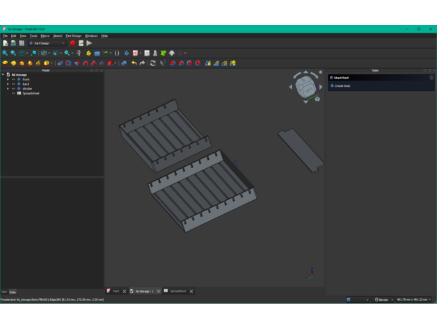Close the Start tab

(125, 291)
